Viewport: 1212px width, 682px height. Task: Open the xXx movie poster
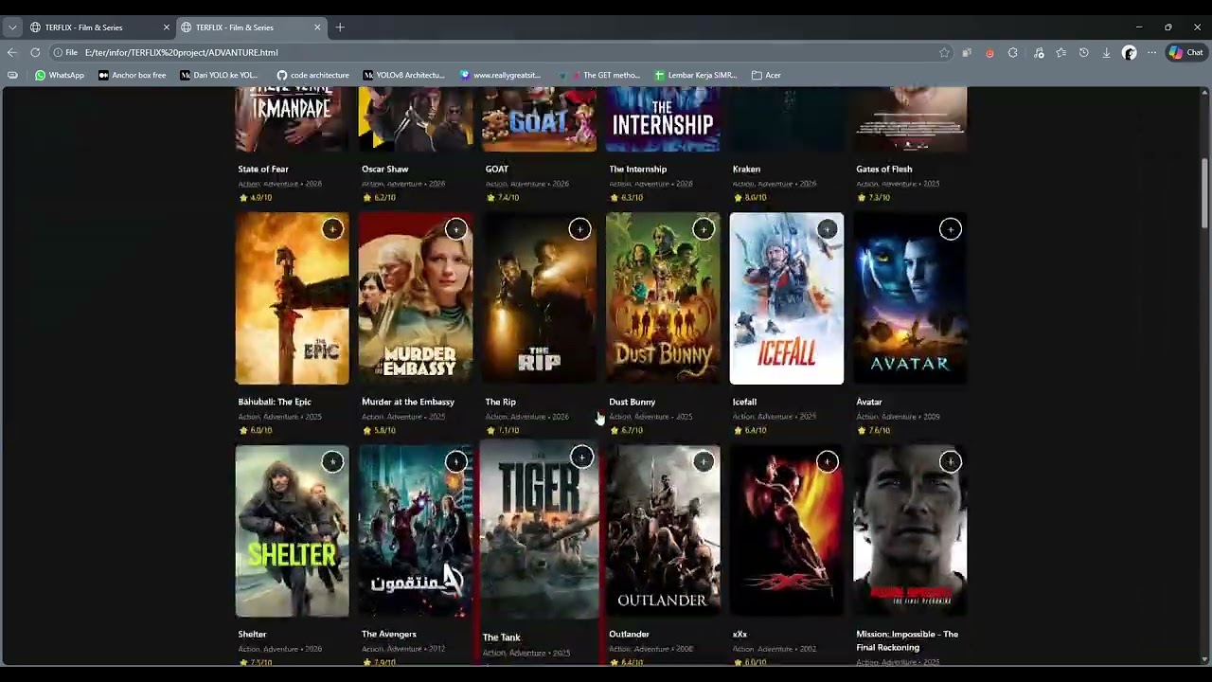786,531
